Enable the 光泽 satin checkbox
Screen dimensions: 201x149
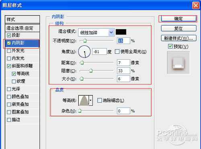(9, 89)
